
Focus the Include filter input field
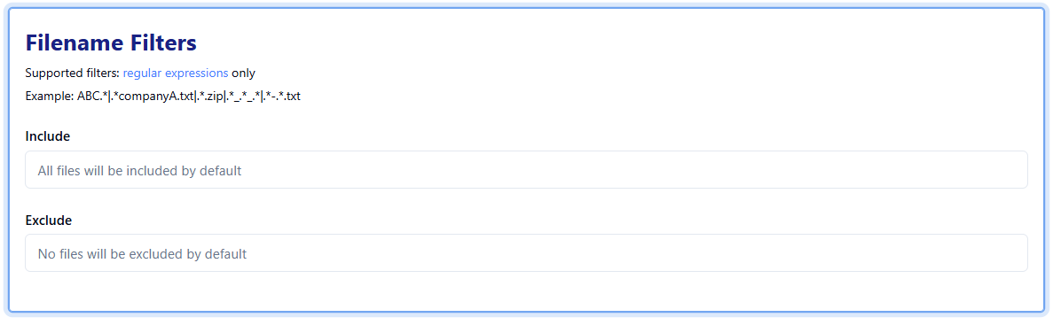pyautogui.click(x=526, y=169)
